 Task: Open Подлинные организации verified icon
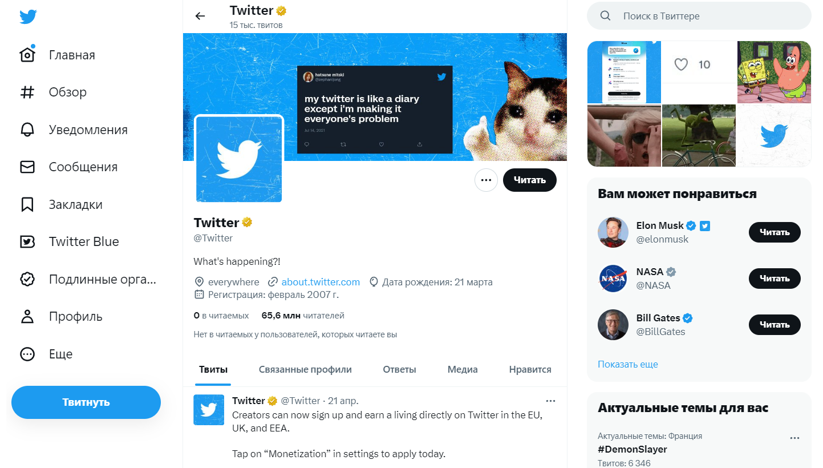(27, 279)
